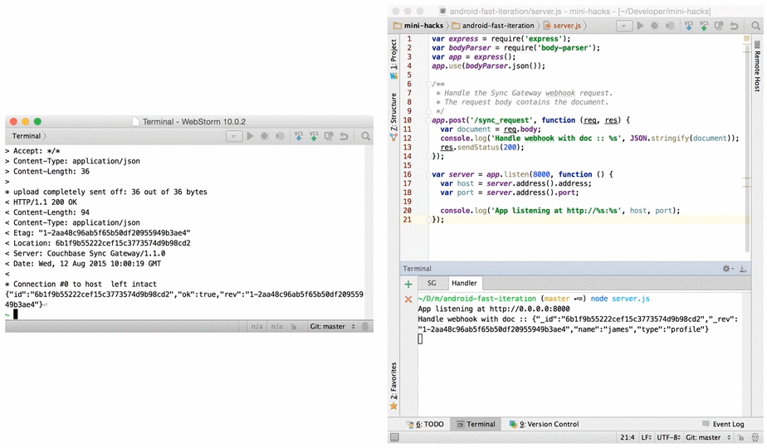
Task: Debug bug icon in Terminal WebStorm window
Action: click(265, 136)
